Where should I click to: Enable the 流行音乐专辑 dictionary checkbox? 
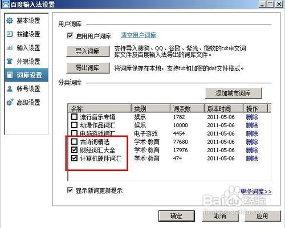74,116
